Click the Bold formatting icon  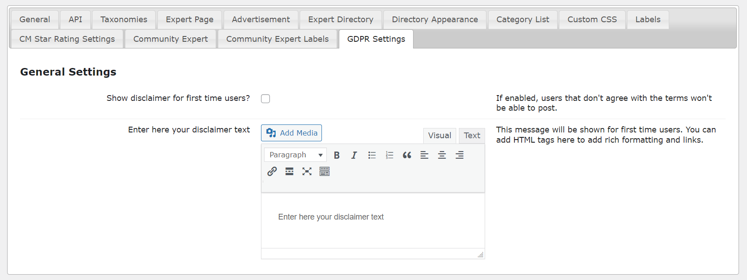tap(337, 155)
